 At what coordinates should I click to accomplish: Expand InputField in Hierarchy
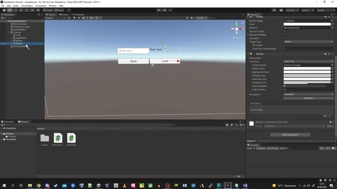point(12,38)
